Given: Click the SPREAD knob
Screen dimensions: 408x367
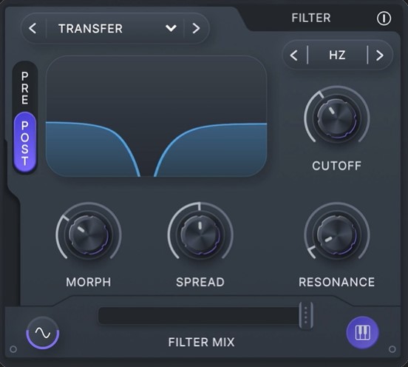Looking at the screenshot, I should pyautogui.click(x=200, y=235).
